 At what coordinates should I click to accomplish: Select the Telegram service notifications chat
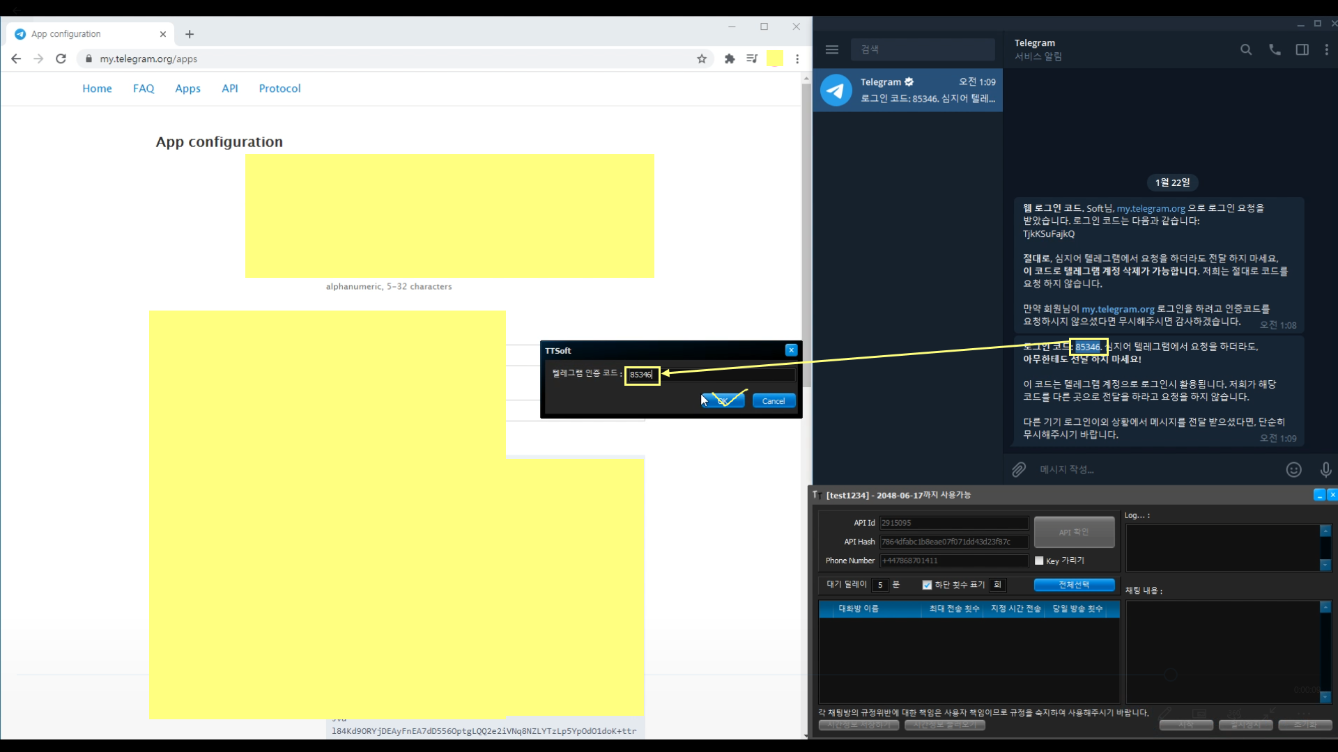[908, 90]
